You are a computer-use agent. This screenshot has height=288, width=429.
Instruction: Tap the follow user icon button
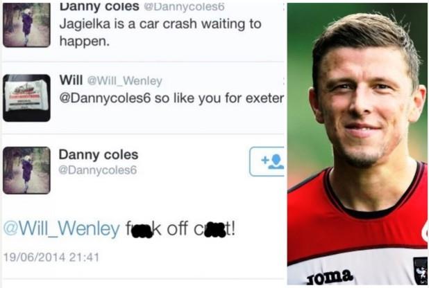[267, 161]
